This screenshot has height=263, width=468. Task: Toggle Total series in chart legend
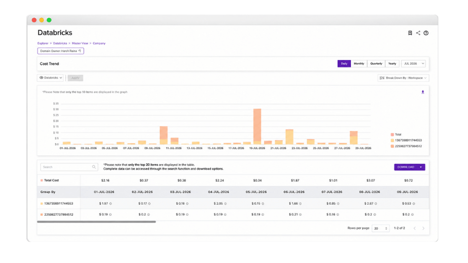[x=396, y=134]
